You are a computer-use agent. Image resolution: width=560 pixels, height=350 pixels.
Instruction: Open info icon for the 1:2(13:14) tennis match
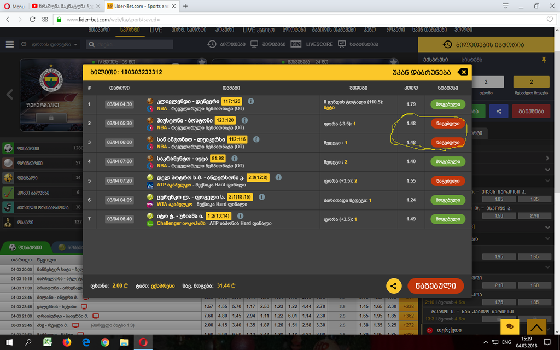241,215
